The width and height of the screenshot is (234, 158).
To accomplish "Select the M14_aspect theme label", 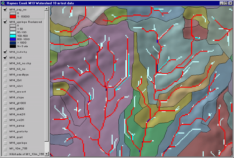I will tap(18, 92).
